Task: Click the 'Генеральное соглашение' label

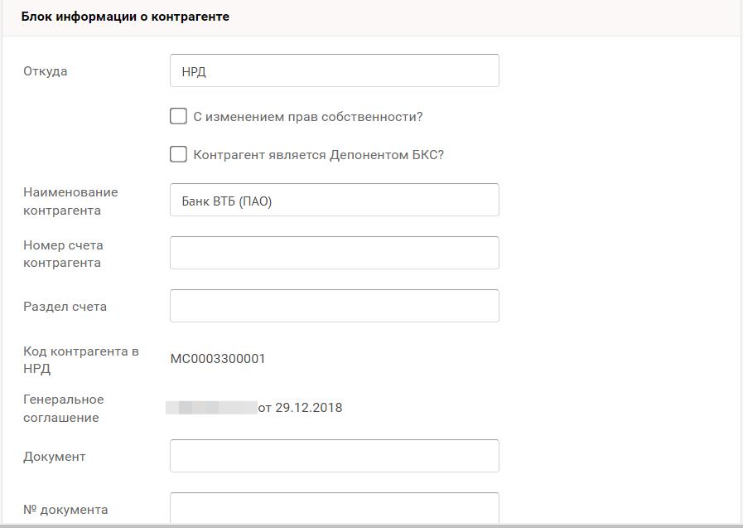Action: click(x=63, y=409)
